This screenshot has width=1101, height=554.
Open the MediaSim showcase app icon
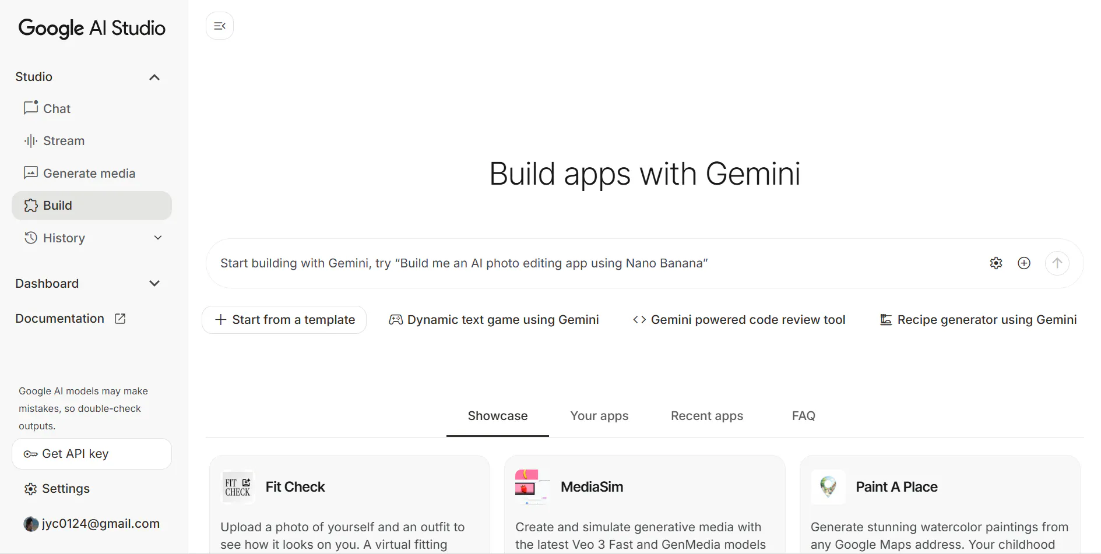532,487
